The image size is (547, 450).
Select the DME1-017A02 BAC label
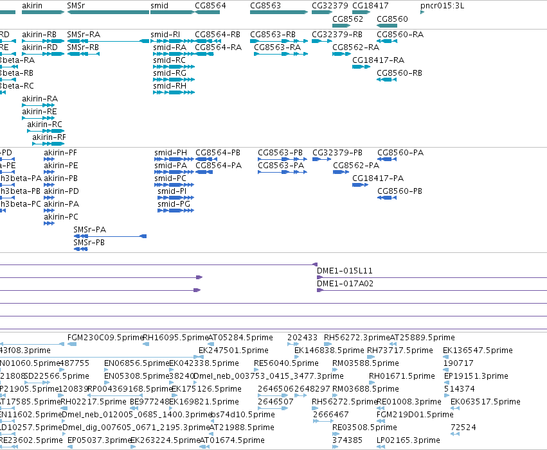point(345,284)
